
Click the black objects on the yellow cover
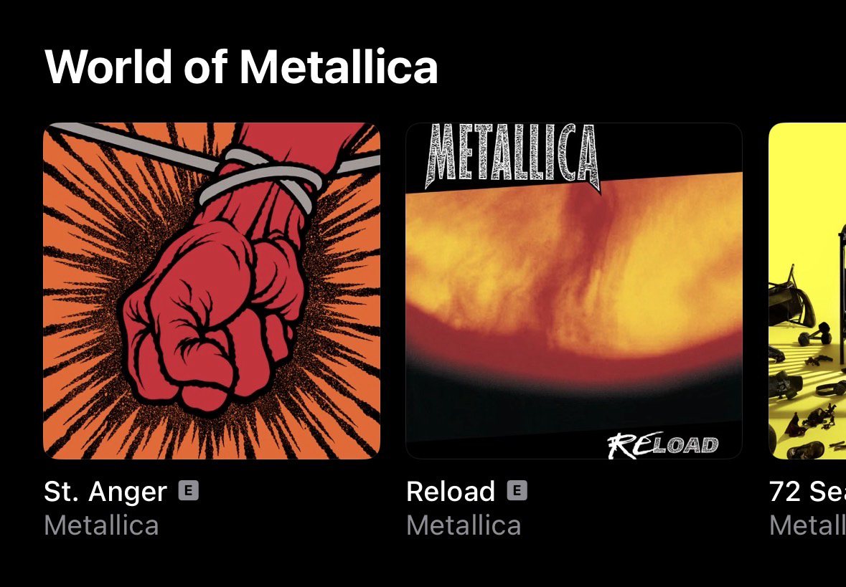click(807, 345)
